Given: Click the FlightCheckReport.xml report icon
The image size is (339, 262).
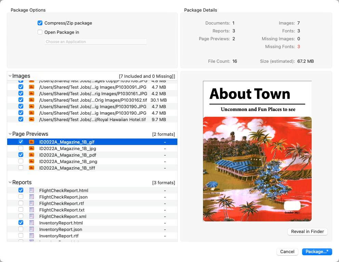Looking at the screenshot, I should pyautogui.click(x=31, y=216).
